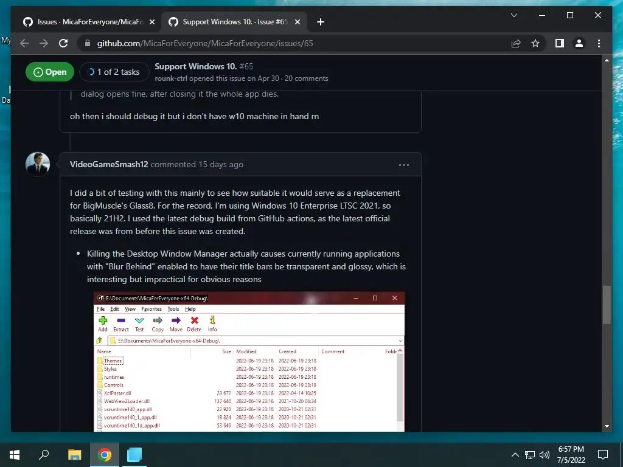Close the Issues MicaForEveryone tab
This screenshot has height=467, width=623.
click(x=151, y=22)
